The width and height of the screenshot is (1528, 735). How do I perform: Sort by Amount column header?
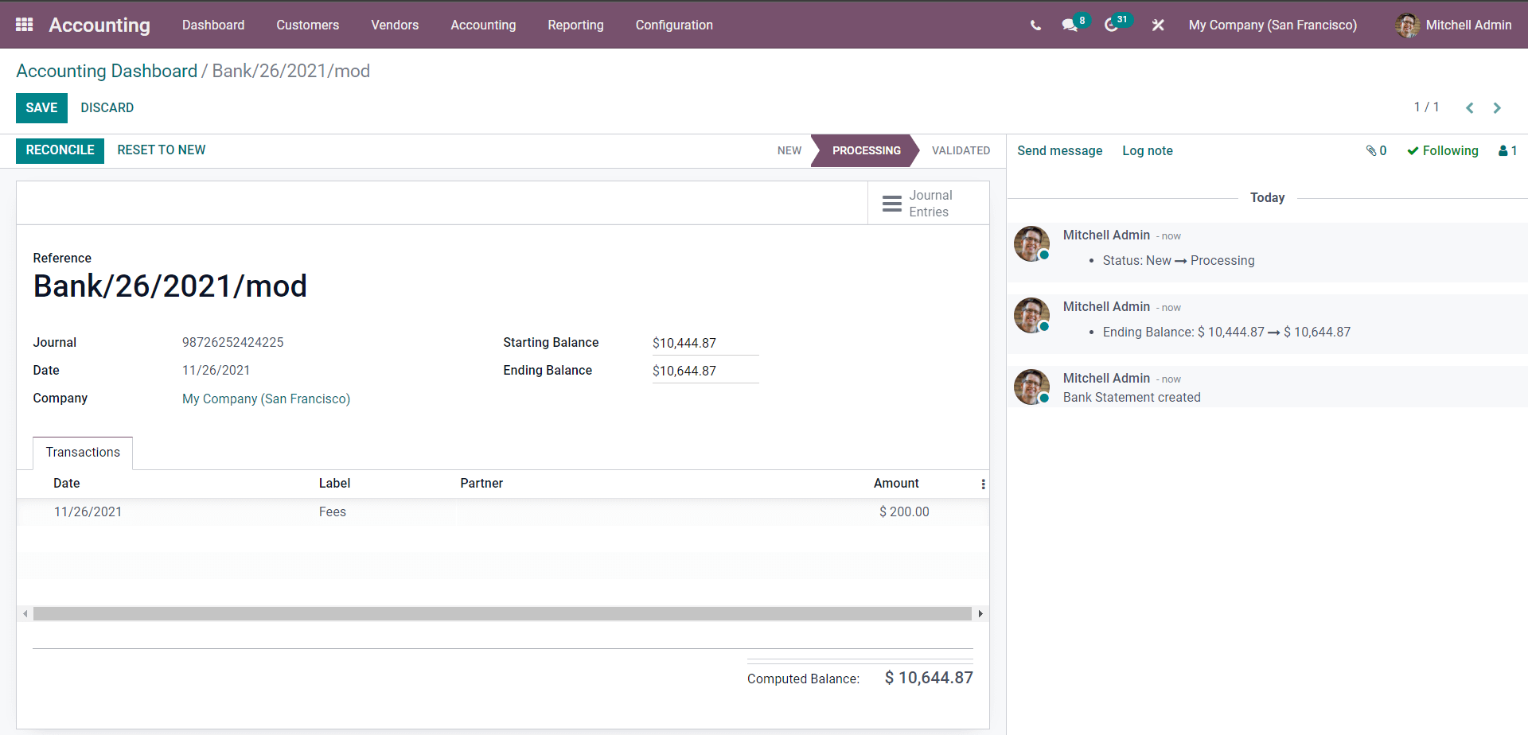pyautogui.click(x=896, y=484)
